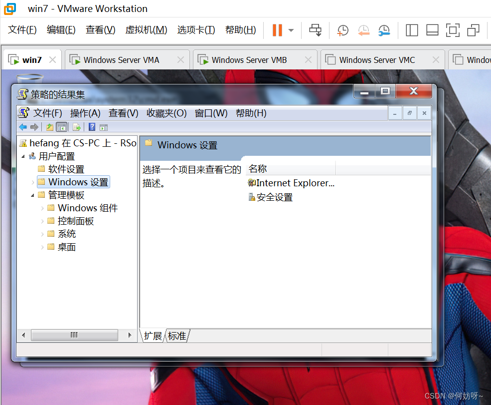Revert to the previous snapshot
The height and width of the screenshot is (405, 491).
363,30
